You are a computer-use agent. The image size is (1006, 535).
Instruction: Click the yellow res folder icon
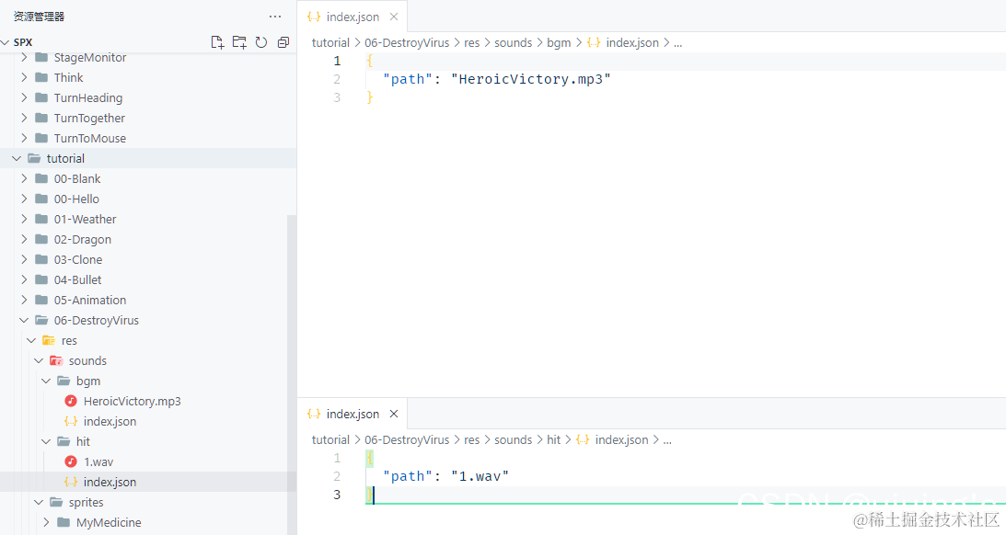pyautogui.click(x=49, y=341)
